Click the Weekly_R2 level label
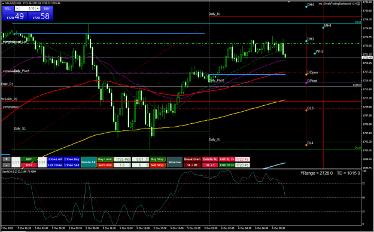This screenshot has width=374, height=232. pos(10,99)
